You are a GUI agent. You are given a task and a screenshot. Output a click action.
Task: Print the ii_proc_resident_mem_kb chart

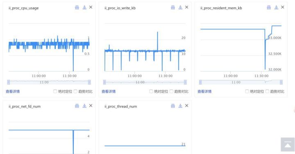tap(269, 7)
